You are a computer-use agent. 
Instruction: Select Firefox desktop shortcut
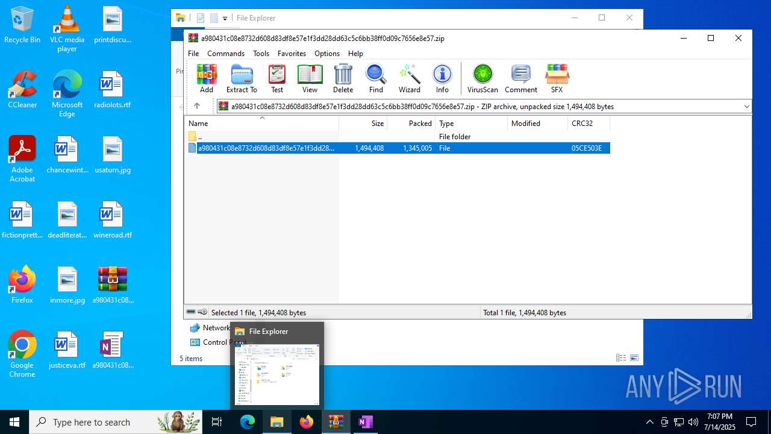[x=22, y=285]
